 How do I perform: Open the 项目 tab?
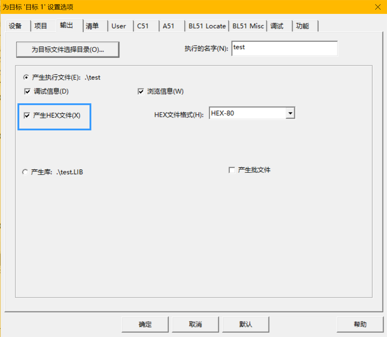point(41,26)
